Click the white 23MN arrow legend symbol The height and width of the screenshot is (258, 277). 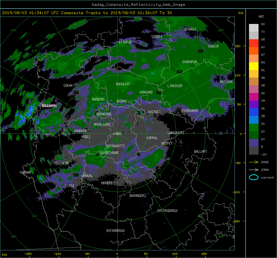click(x=254, y=170)
